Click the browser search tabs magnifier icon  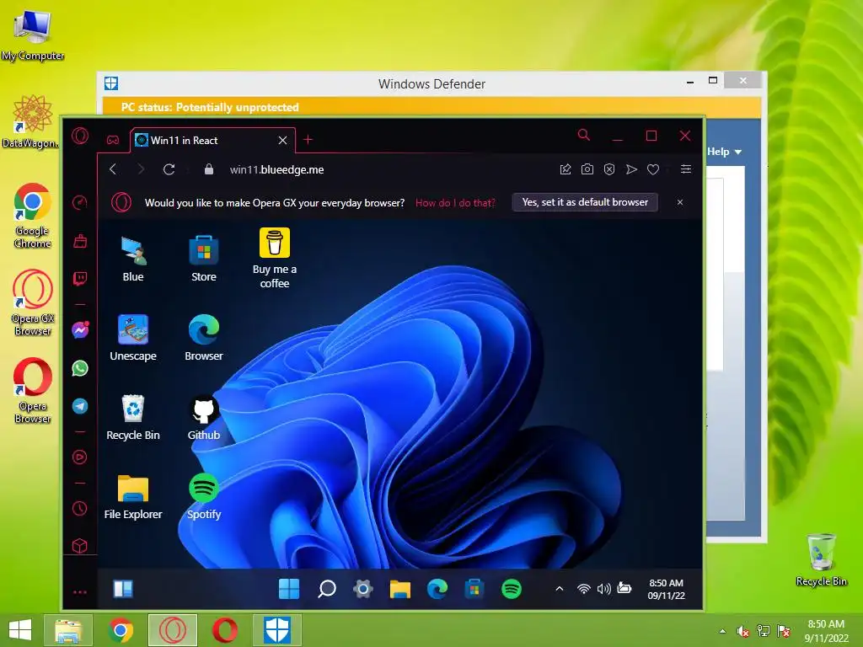pyautogui.click(x=584, y=136)
